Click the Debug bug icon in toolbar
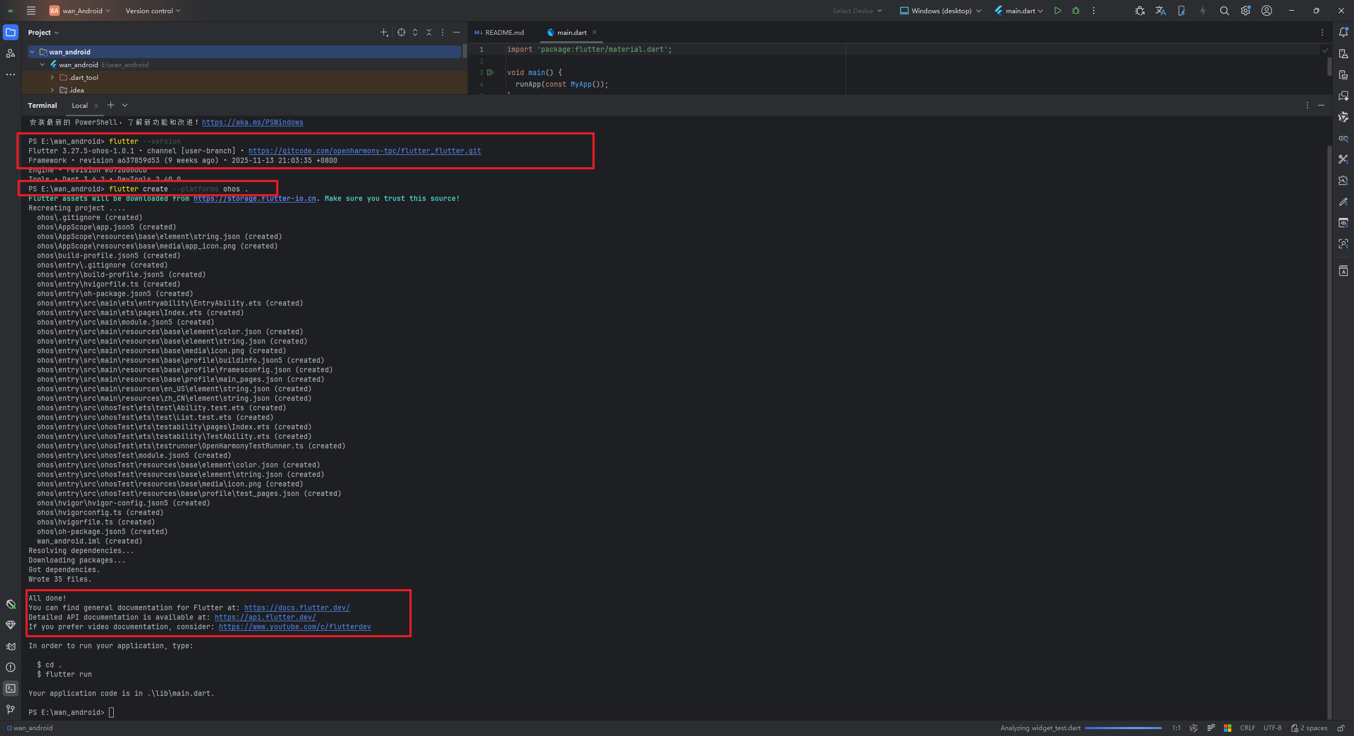Image resolution: width=1354 pixels, height=736 pixels. click(1075, 11)
